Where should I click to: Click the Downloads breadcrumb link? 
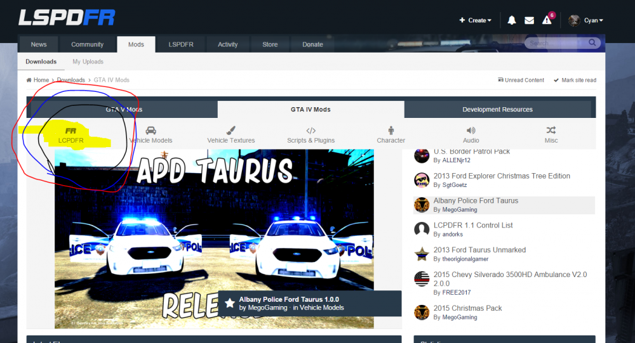[x=71, y=80]
